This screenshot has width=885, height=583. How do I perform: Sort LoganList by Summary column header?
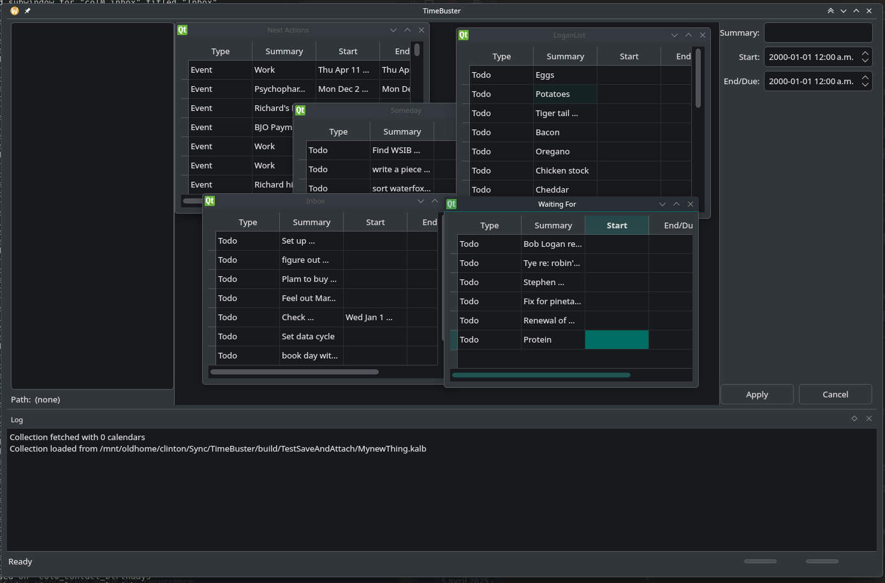565,56
